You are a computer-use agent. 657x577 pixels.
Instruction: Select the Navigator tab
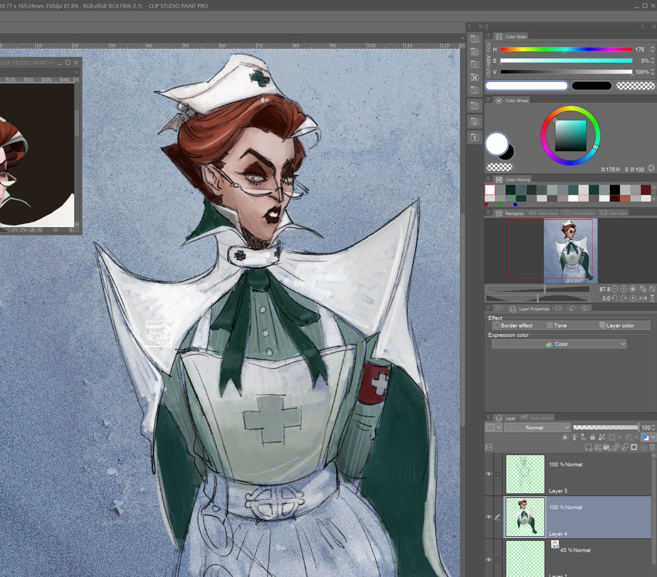[510, 213]
